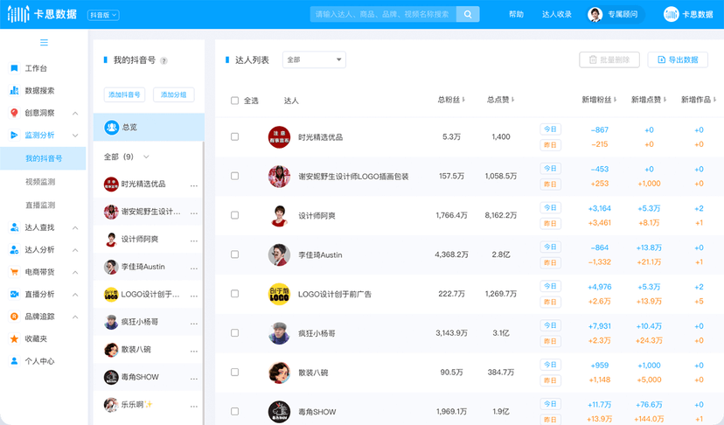
Task: Click the 添加抖音号 button
Action: (x=124, y=94)
